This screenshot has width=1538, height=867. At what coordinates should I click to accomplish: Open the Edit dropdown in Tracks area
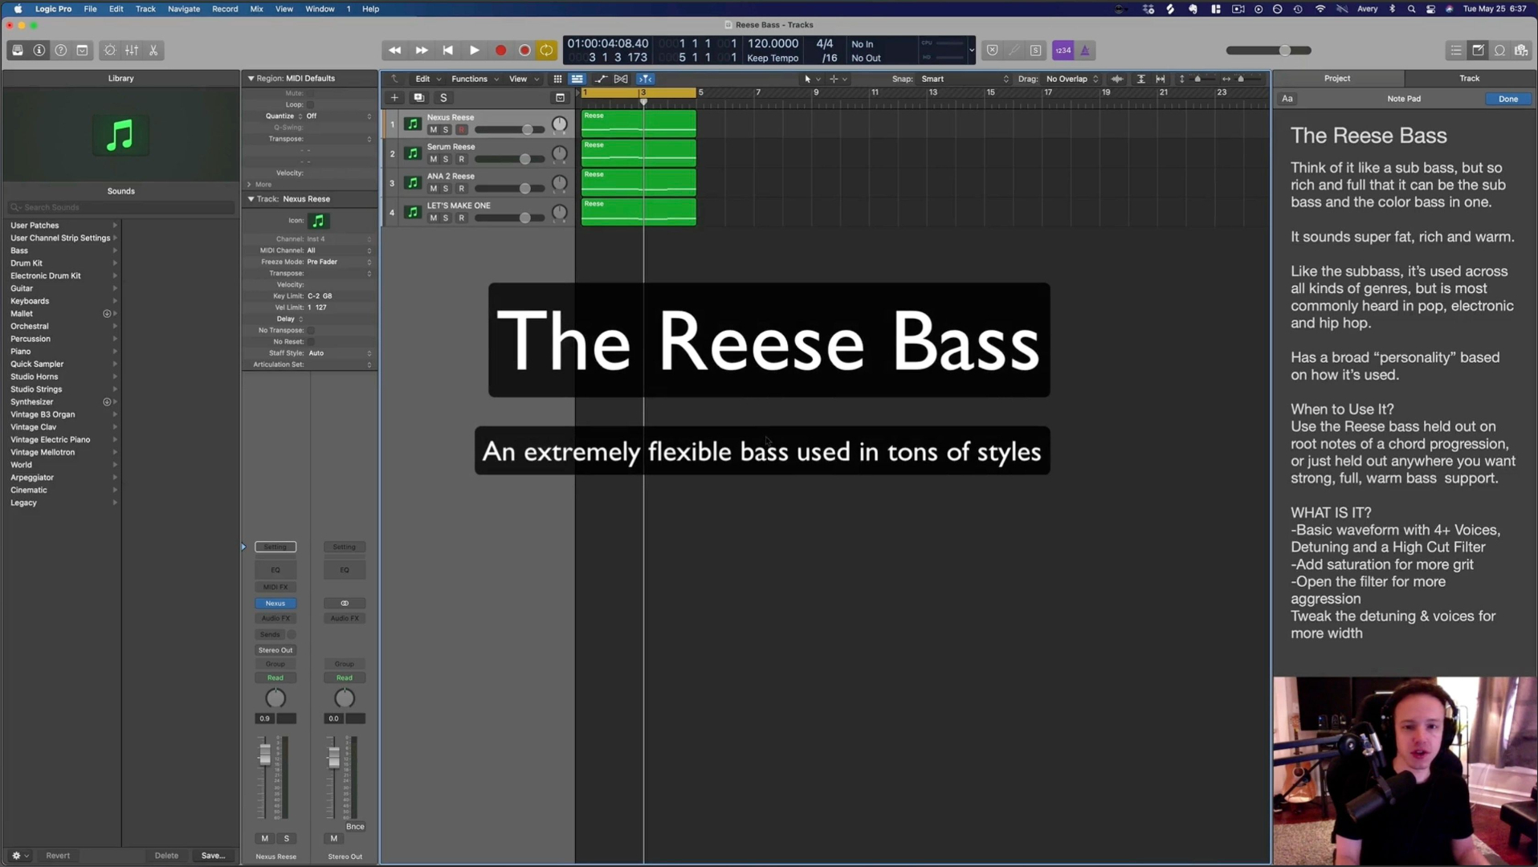tap(427, 79)
